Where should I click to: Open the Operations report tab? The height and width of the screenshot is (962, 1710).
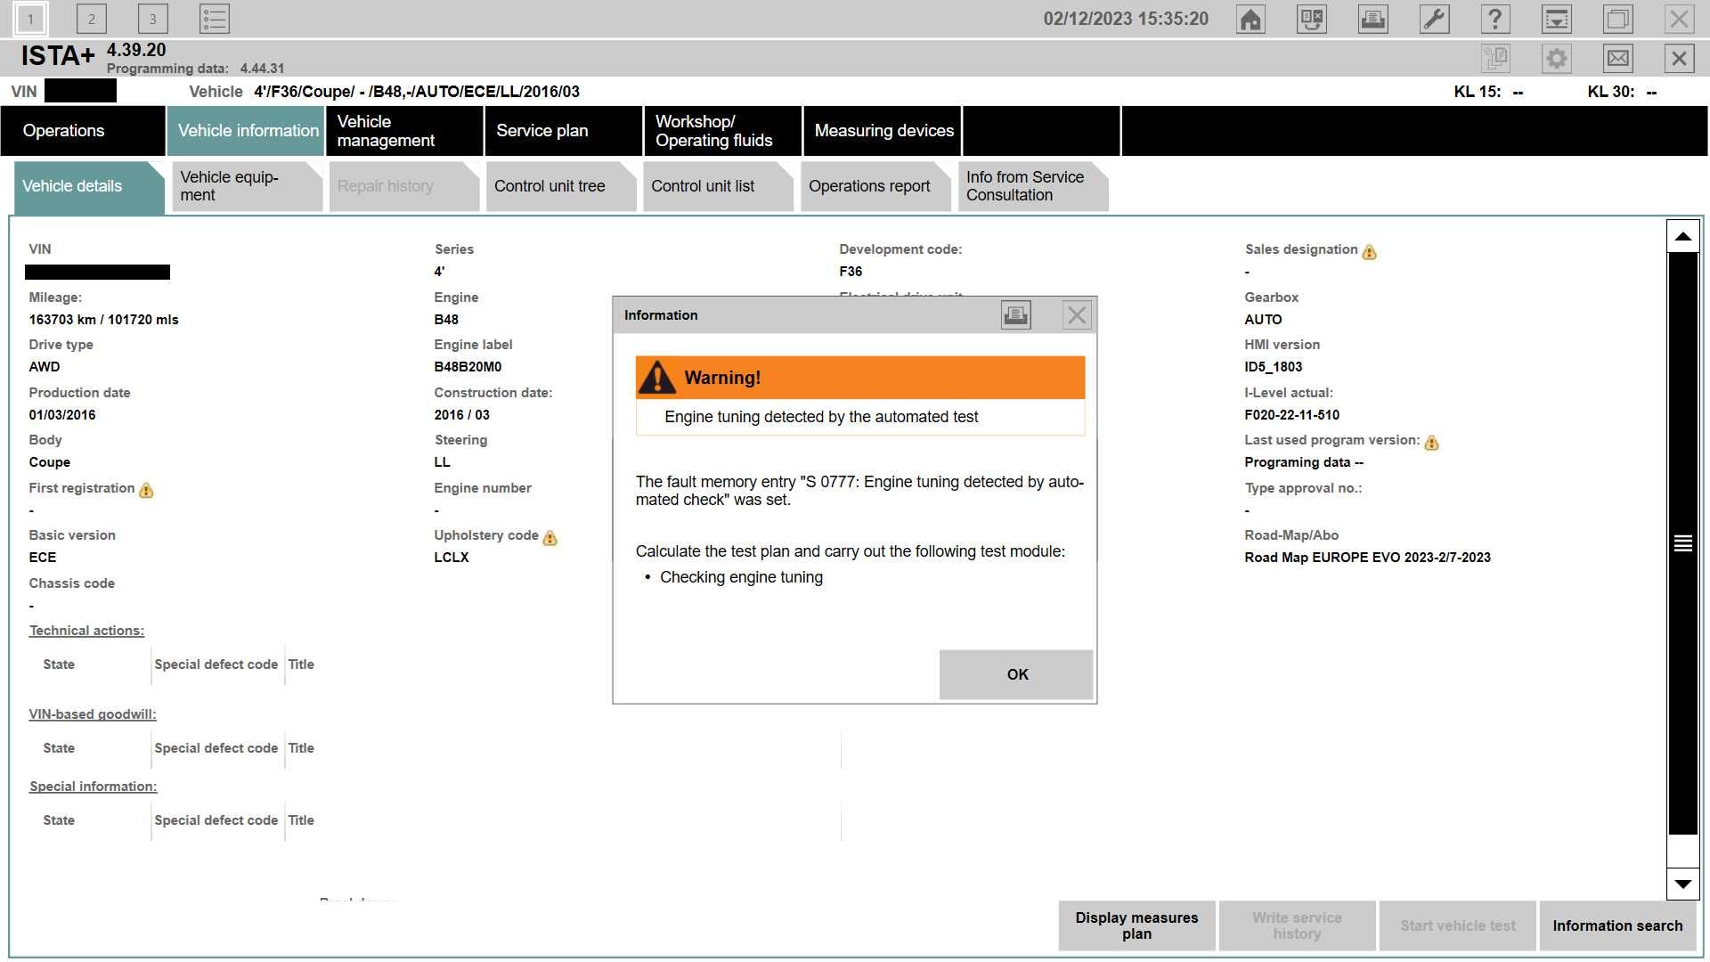coord(875,186)
